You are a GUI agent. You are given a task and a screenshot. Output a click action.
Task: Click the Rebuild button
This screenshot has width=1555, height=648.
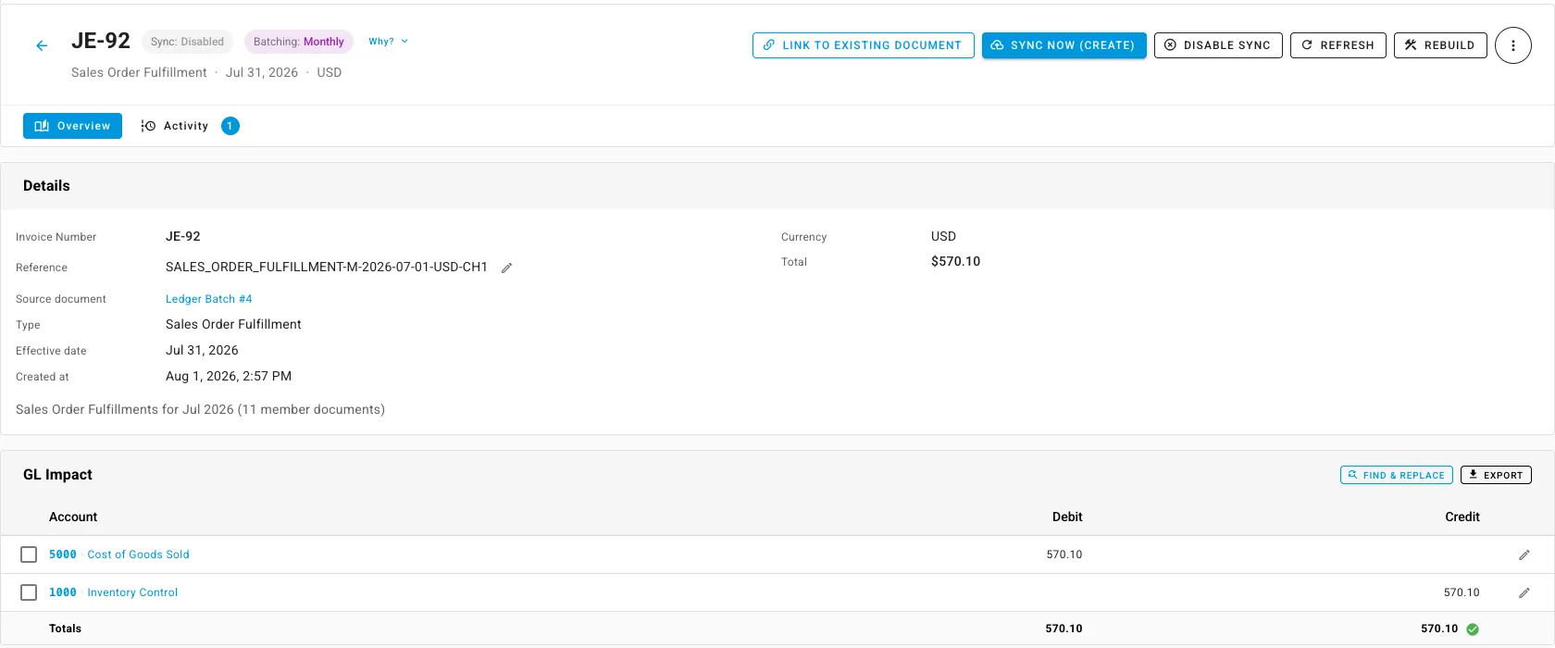coord(1440,45)
